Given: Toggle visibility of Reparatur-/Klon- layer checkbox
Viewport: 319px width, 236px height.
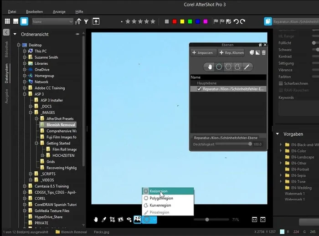Looking at the screenshot, I should (199, 89).
